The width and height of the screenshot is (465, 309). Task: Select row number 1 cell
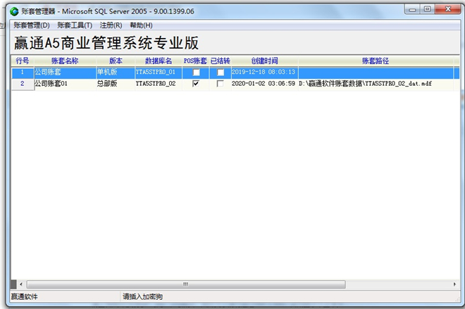pos(23,72)
